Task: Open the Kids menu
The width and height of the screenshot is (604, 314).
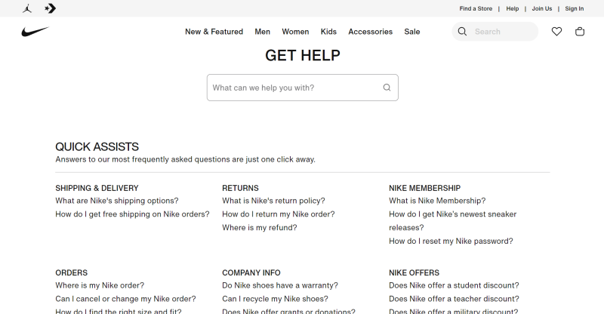Action: tap(328, 32)
